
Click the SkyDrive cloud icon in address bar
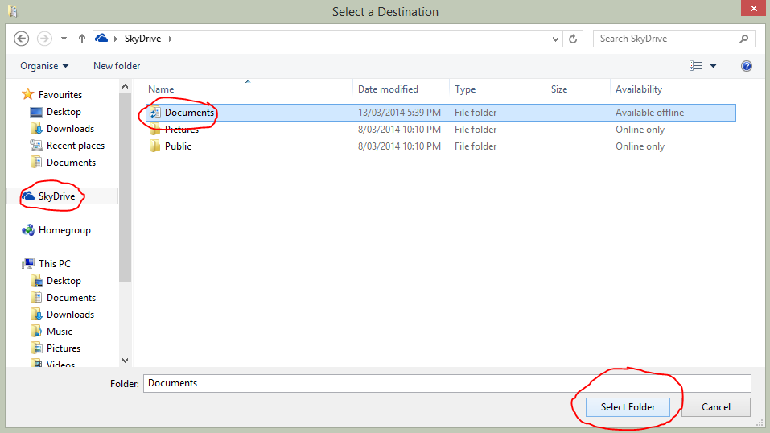(101, 38)
